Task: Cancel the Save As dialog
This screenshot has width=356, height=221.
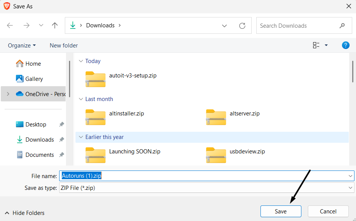Action: pyautogui.click(x=328, y=212)
